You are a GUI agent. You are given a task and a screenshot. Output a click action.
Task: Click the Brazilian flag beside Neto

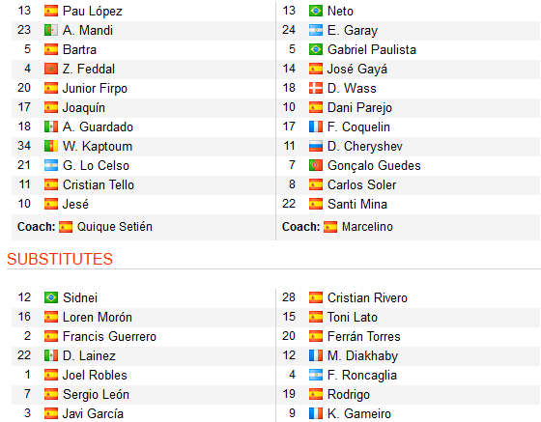(x=316, y=11)
